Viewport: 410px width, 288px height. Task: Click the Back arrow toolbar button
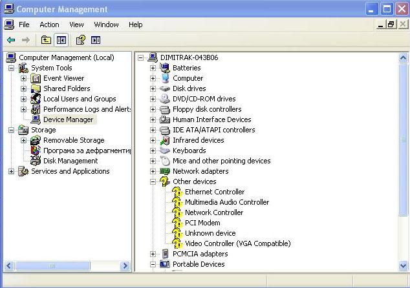click(11, 40)
